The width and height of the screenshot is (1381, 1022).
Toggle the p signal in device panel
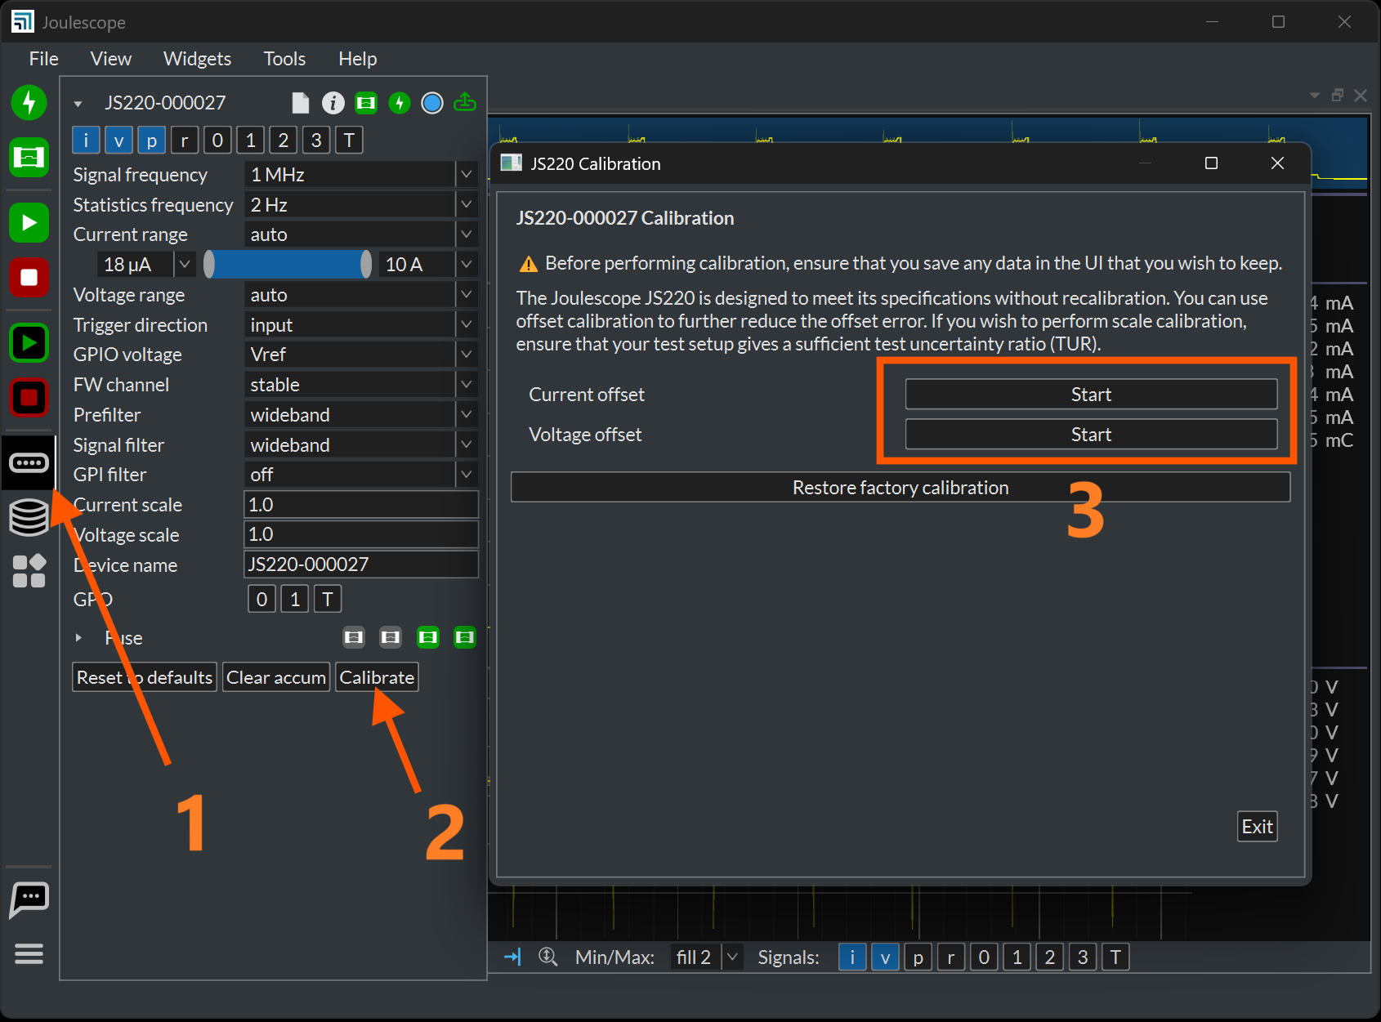pos(151,141)
